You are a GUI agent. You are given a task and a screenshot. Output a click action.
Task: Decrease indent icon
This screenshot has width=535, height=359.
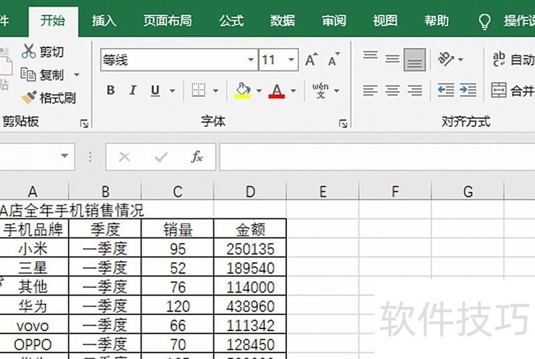pyautogui.click(x=446, y=90)
